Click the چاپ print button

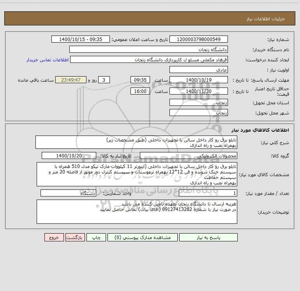point(96,237)
